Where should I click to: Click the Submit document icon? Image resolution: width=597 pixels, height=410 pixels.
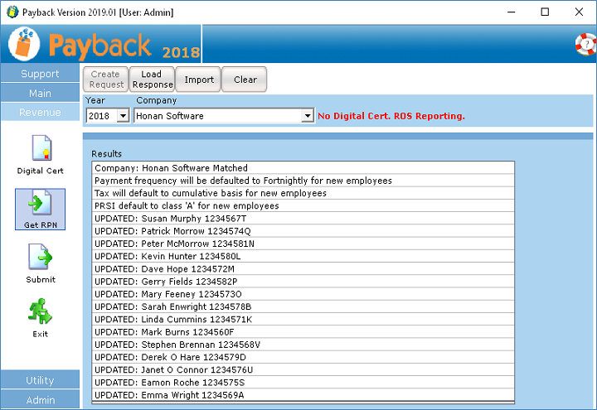(40, 258)
